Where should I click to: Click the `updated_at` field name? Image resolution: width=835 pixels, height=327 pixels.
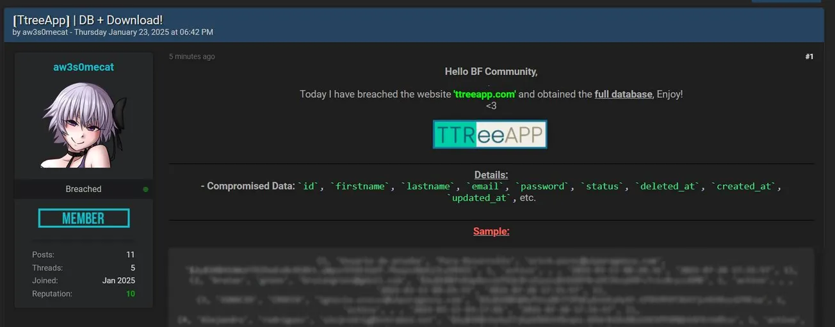480,198
